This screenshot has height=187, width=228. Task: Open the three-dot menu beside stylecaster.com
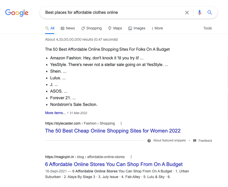click(x=121, y=123)
